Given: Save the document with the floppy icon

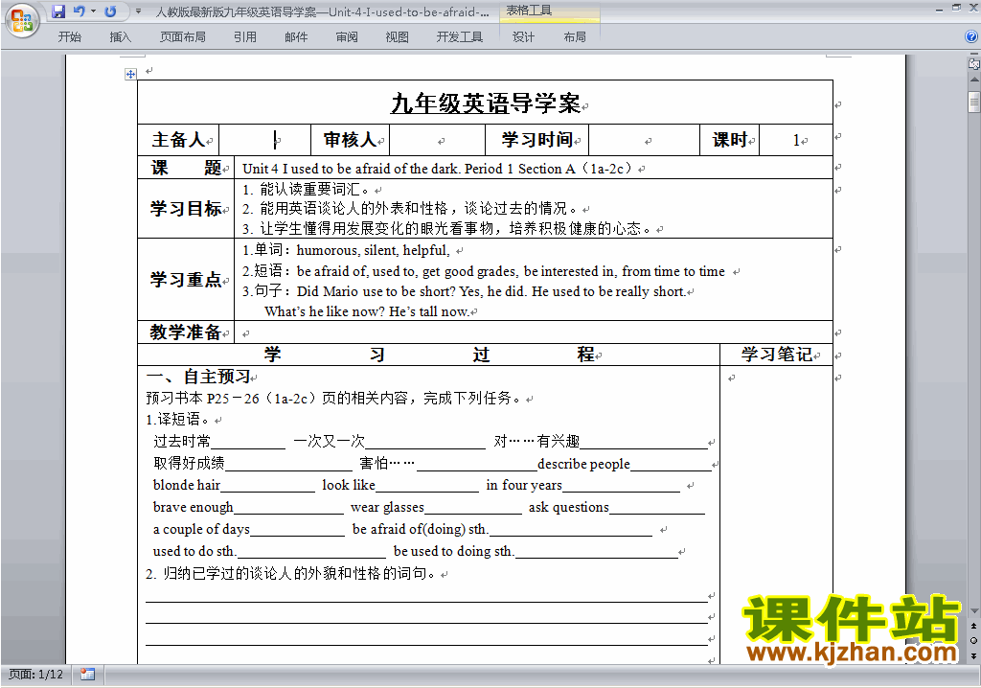Looking at the screenshot, I should click(58, 11).
